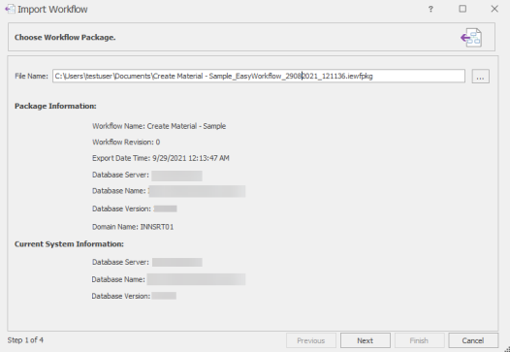Open file browser with the ellipsis button

click(x=480, y=77)
